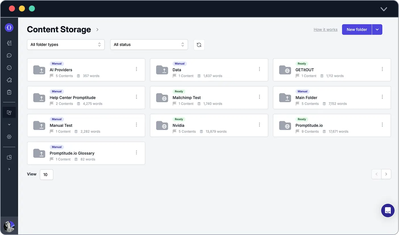The height and width of the screenshot is (235, 399).
Task: Select the Content Storage sidebar icon
Action: click(x=9, y=112)
